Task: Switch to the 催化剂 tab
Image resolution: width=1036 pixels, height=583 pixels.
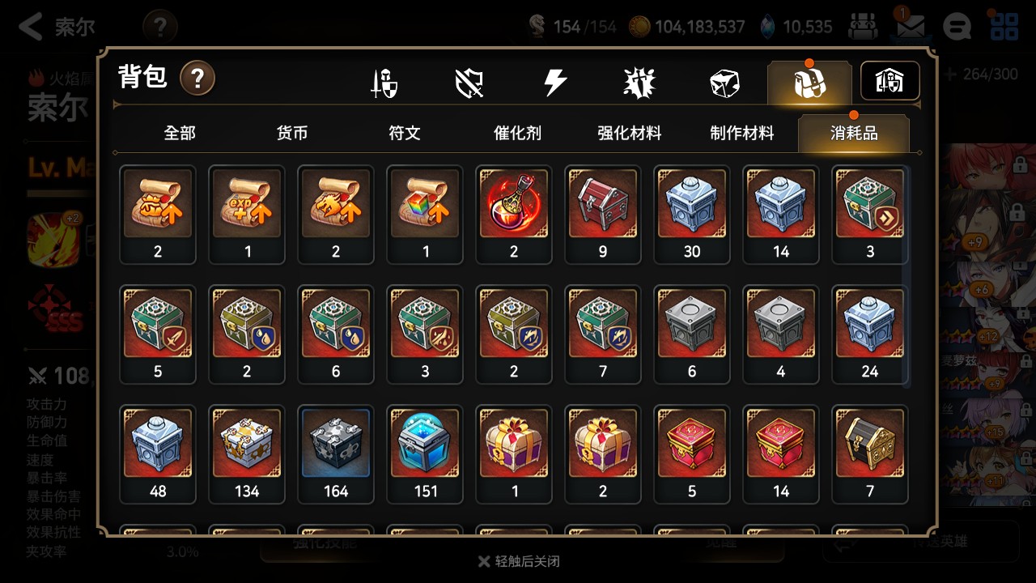Action: pyautogui.click(x=517, y=134)
